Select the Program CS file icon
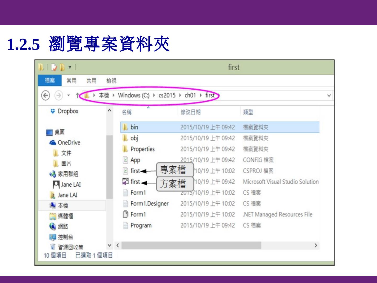377x283 pixels. pyautogui.click(x=126, y=225)
